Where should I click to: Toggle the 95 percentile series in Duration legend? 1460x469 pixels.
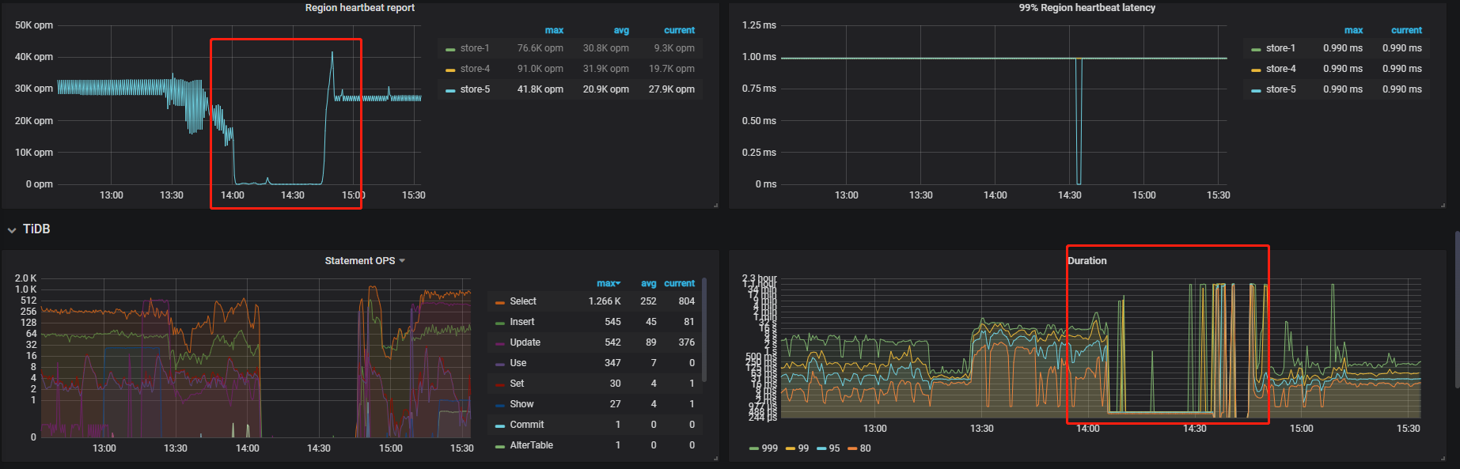(x=834, y=448)
